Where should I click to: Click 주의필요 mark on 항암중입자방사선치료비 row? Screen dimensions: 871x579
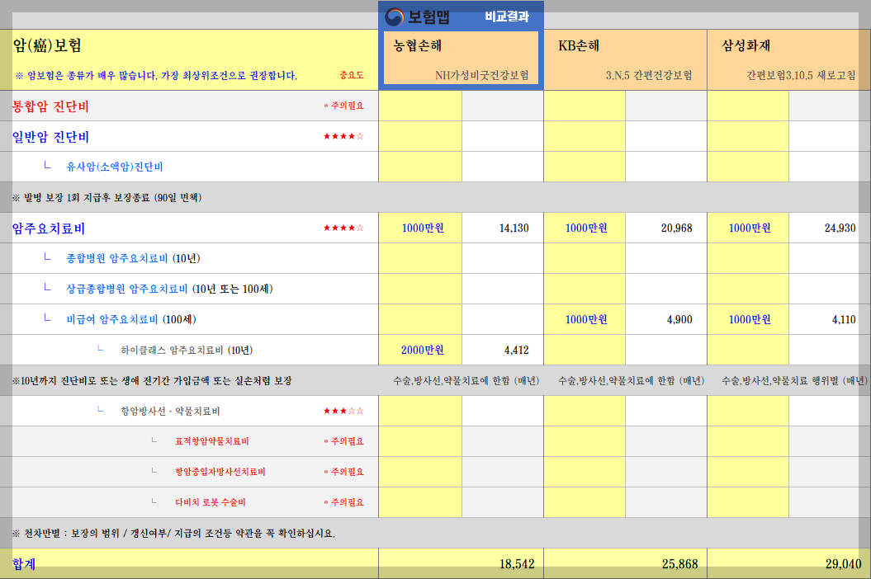point(343,472)
